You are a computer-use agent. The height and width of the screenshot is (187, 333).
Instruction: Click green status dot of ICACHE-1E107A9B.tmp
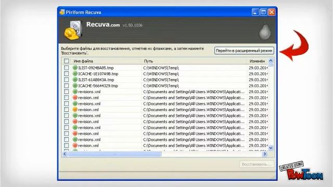75,74
